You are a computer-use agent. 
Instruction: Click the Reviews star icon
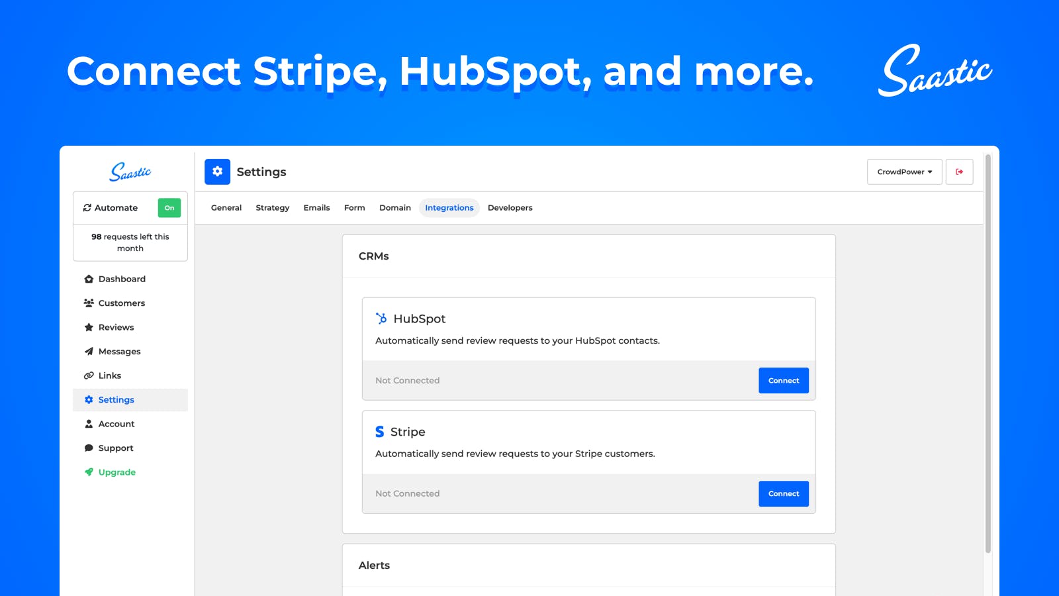89,327
